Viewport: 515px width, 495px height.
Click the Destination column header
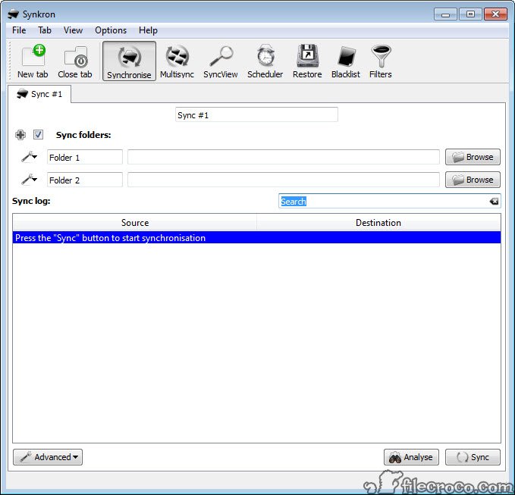point(378,223)
